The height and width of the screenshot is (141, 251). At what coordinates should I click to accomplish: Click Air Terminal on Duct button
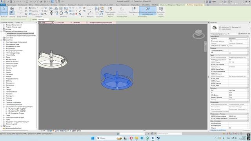click(x=147, y=11)
